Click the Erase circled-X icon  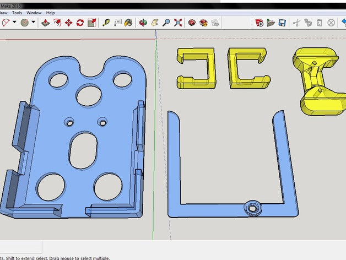(x=331, y=23)
